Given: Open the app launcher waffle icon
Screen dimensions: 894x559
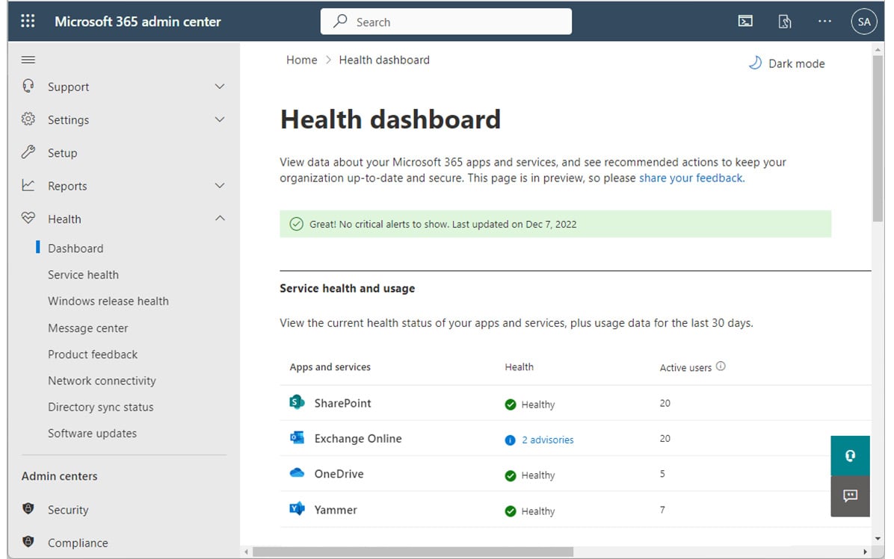Looking at the screenshot, I should (28, 22).
